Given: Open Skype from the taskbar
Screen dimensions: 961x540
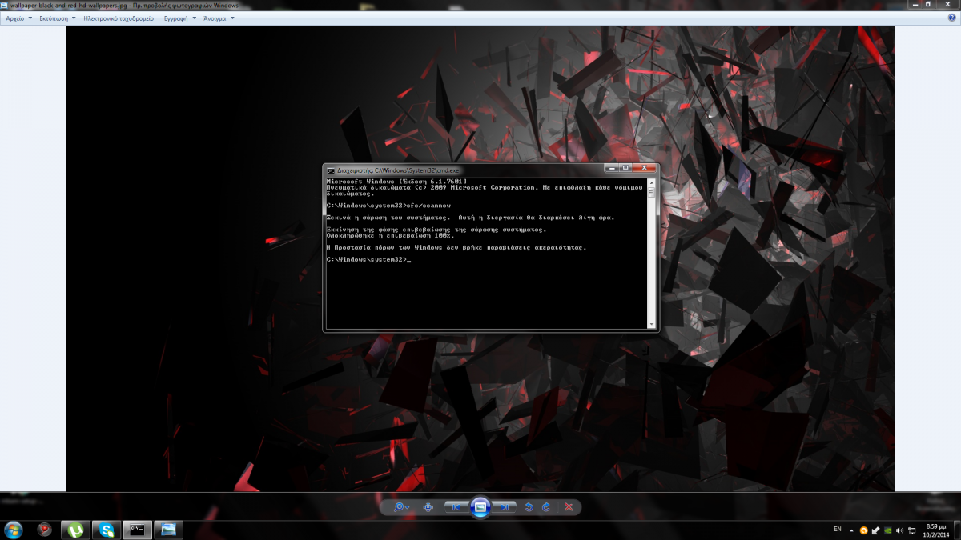Looking at the screenshot, I should tap(105, 530).
